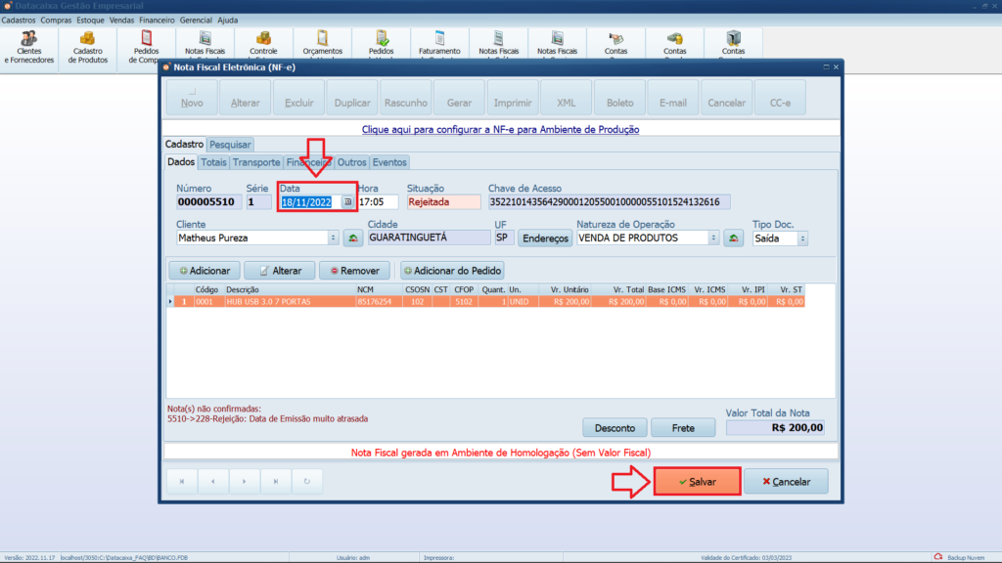Open the Orçamentos toolbar icon
The image size is (1002, 563).
click(322, 44)
